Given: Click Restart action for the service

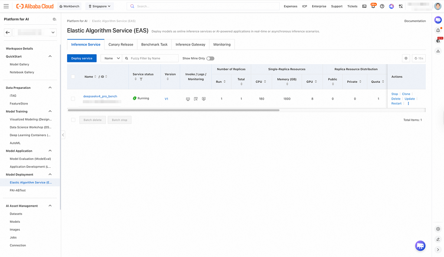Looking at the screenshot, I should pos(396,104).
